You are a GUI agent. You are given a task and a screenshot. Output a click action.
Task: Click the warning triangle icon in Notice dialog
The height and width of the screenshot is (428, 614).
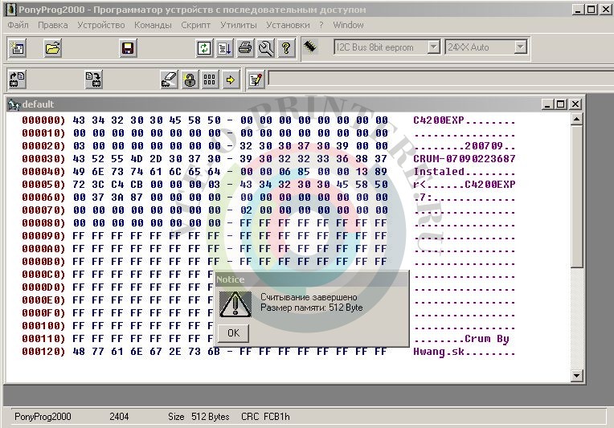[235, 304]
